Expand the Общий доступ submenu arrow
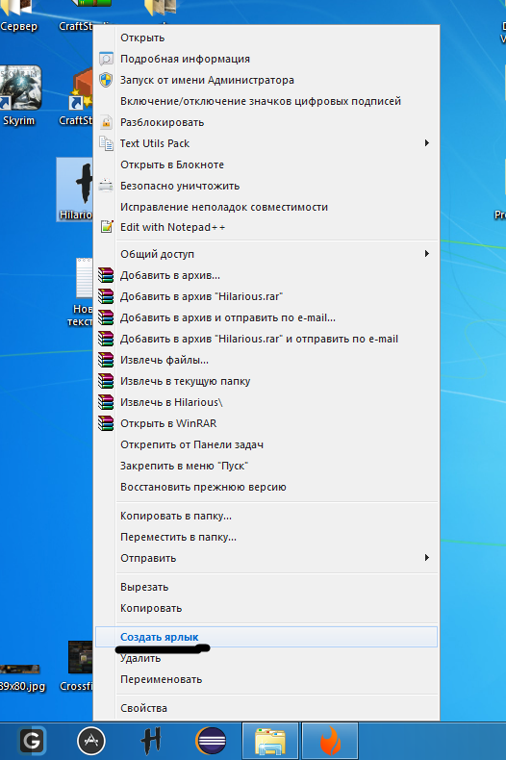Screen dimensions: 506x760 click(427, 254)
